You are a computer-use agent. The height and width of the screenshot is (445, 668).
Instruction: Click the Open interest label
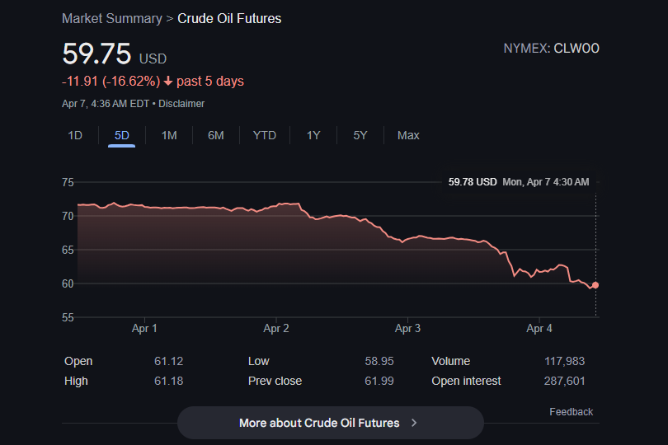point(466,381)
